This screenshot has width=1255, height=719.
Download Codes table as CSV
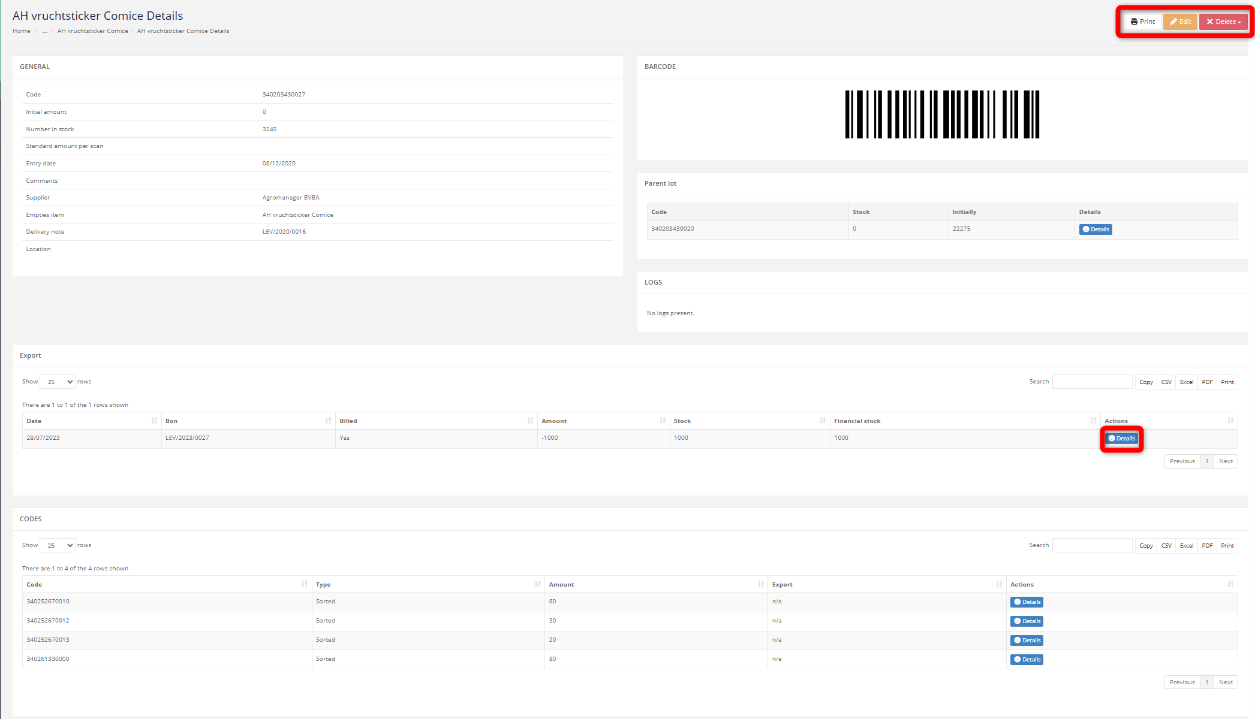[x=1166, y=546]
